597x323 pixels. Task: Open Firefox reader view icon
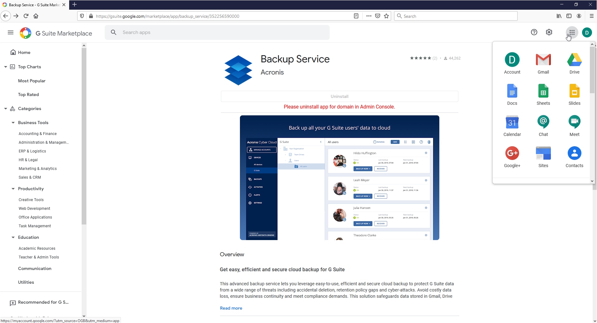pos(356,16)
